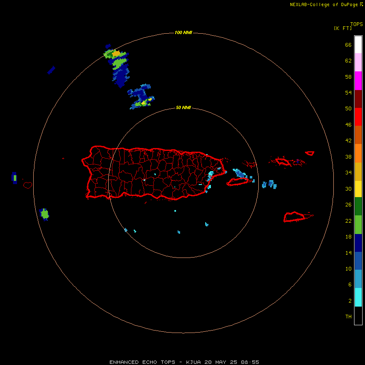Click the Vieques island outline east of Puerto Rico
Screen dimensions: 365x365
[x=237, y=182]
